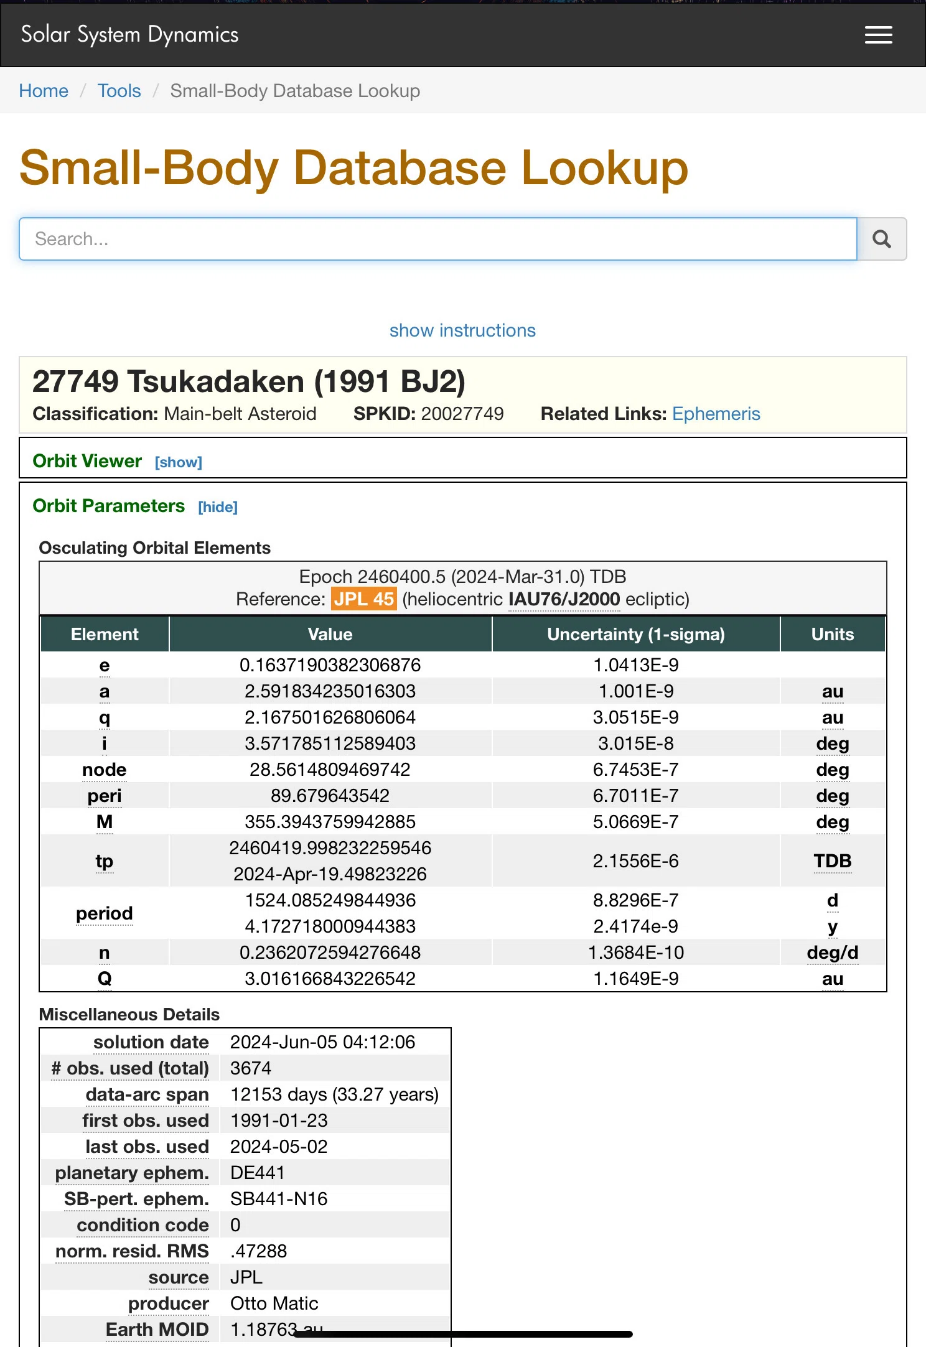Click the '# obs. used (total)' label
926x1347 pixels.
click(x=130, y=1068)
